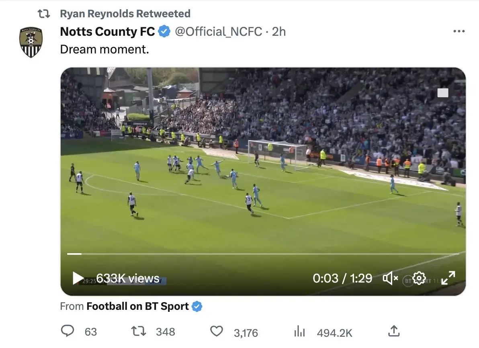This screenshot has height=348, width=479.
Task: Click the retweet arrows beside Ryan Reynolds Retweeted
Action: [43, 13]
